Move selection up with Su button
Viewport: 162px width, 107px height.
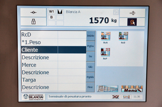[90, 56]
